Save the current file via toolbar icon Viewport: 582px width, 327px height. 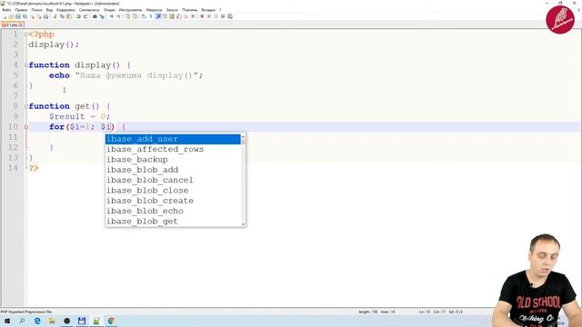(x=18, y=16)
